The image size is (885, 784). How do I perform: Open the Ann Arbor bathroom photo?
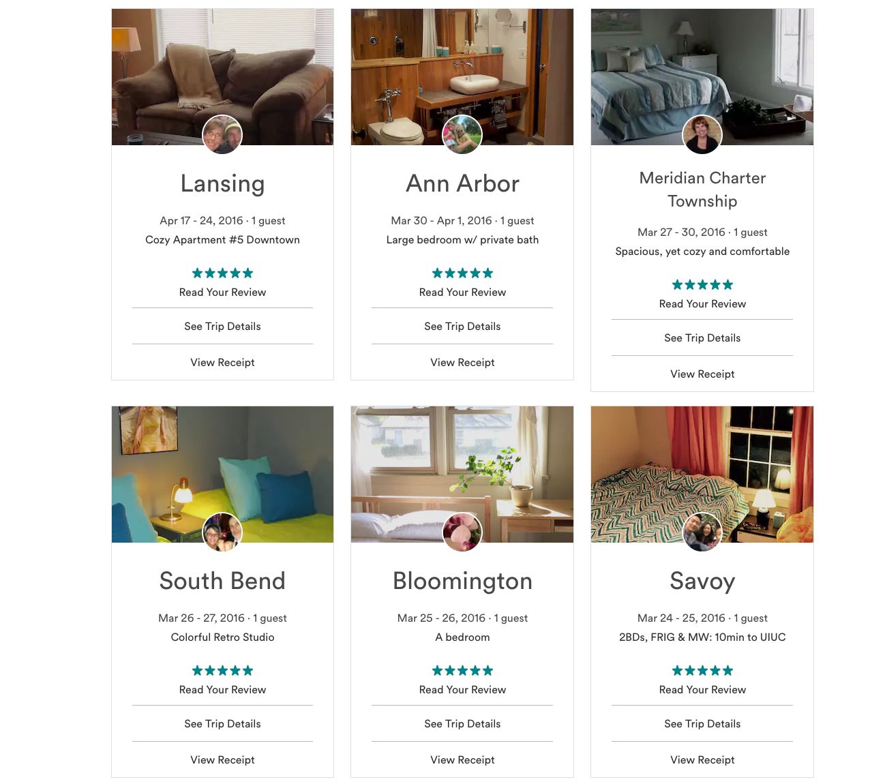pos(462,68)
